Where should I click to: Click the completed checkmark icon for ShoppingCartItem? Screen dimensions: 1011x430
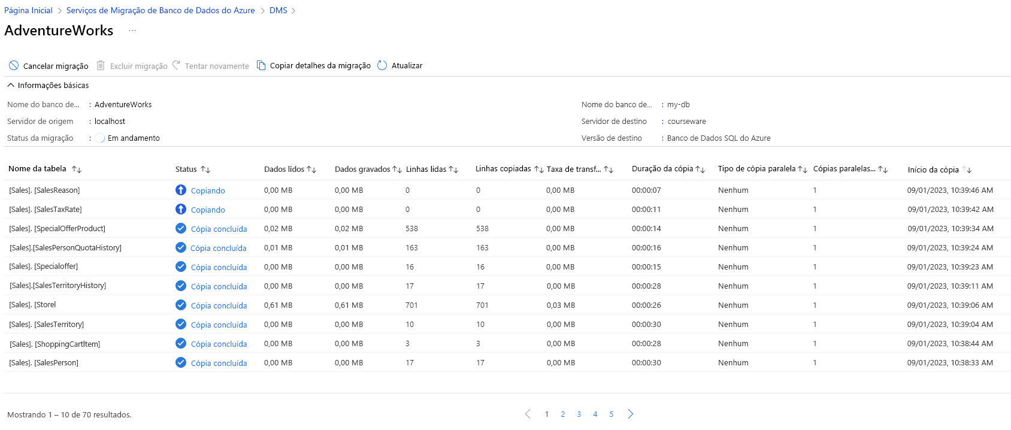tap(181, 343)
